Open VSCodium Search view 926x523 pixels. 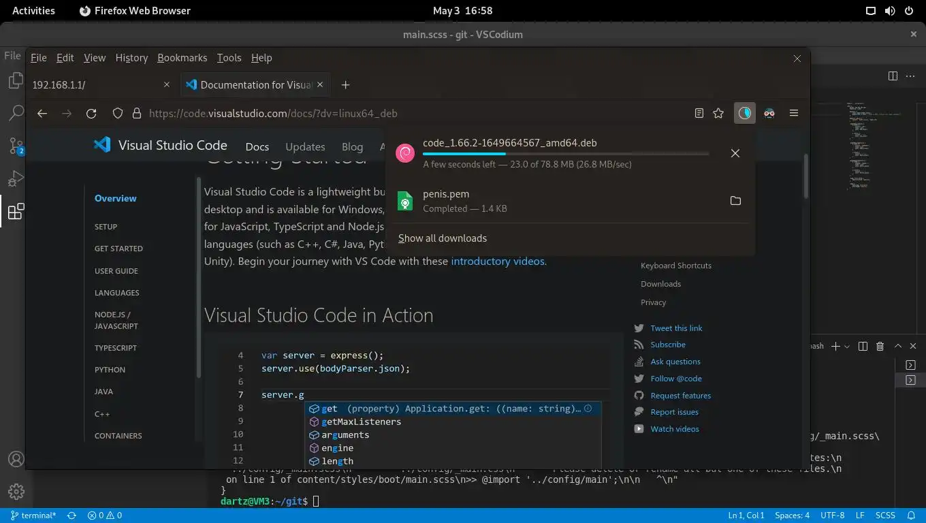16,113
